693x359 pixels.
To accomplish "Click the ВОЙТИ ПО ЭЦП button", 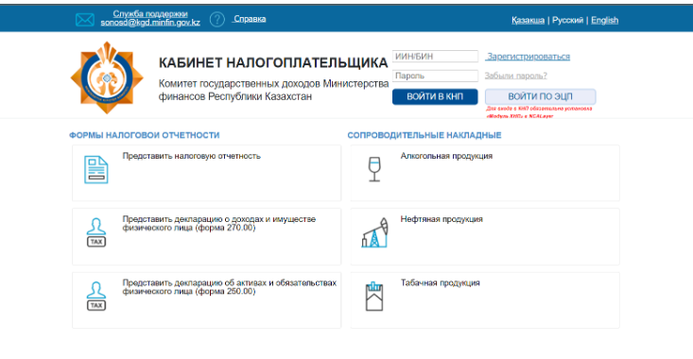I will pyautogui.click(x=540, y=96).
